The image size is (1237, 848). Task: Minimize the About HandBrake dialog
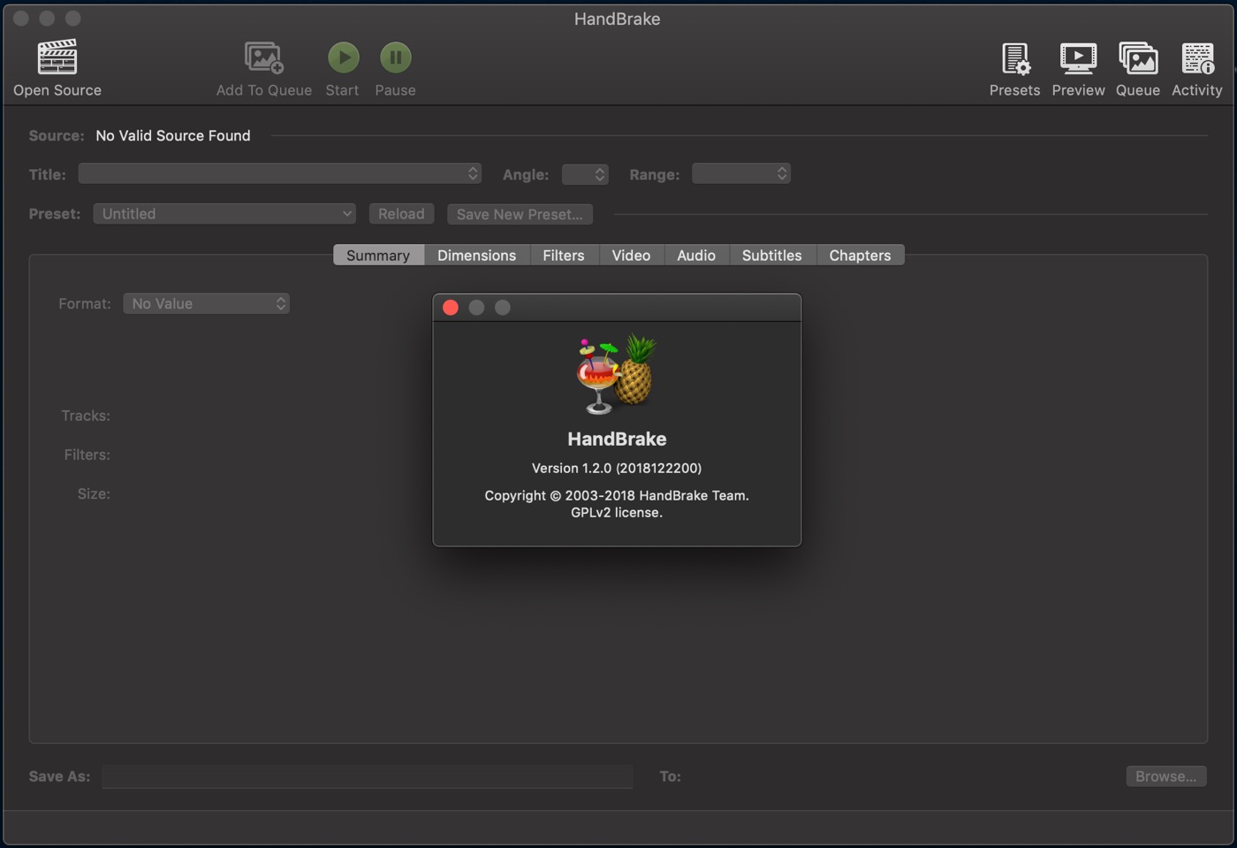tap(476, 308)
